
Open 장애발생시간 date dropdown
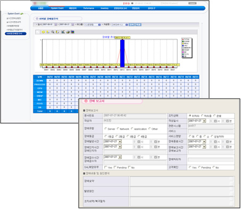(120, 142)
